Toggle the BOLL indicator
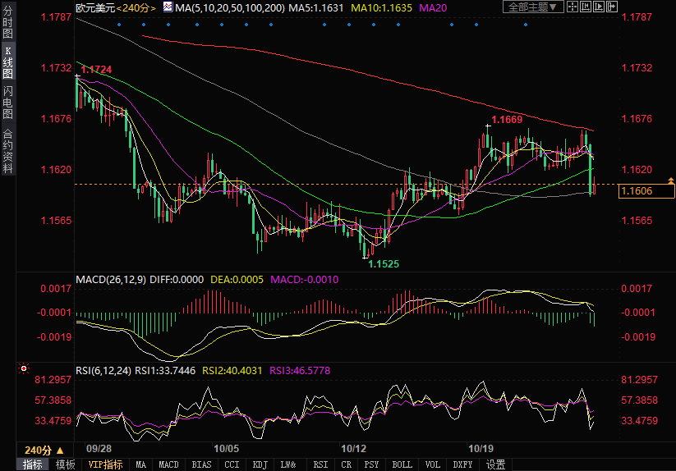 (x=402, y=464)
